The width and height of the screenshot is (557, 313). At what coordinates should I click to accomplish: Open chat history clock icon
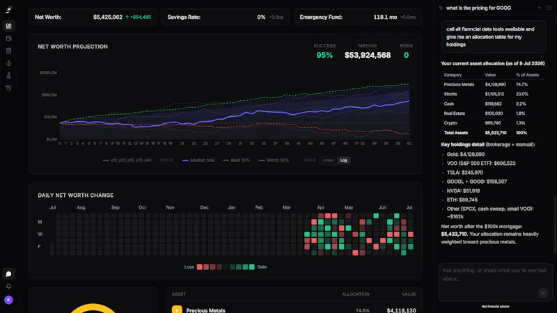tap(549, 8)
